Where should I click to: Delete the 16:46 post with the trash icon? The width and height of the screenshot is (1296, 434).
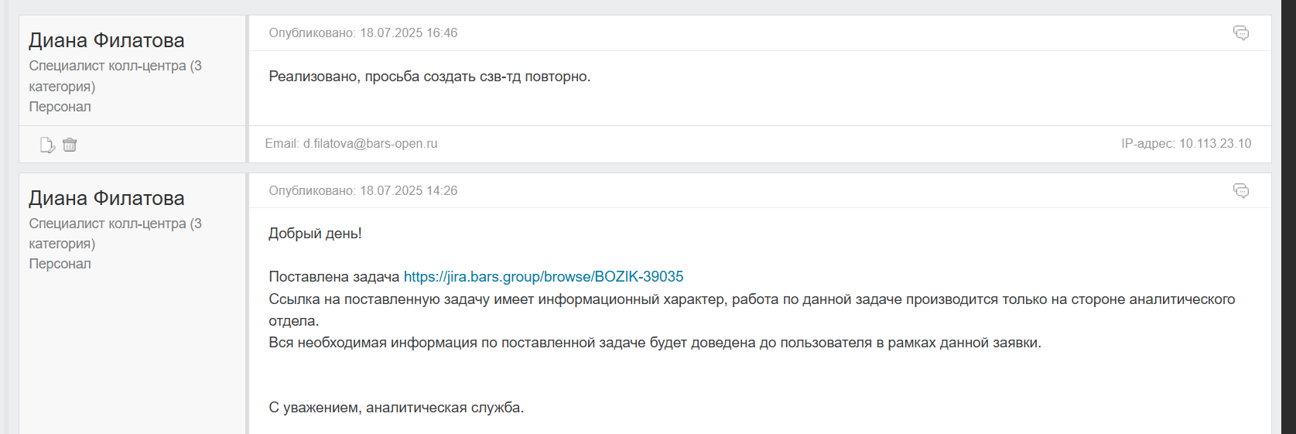click(70, 145)
